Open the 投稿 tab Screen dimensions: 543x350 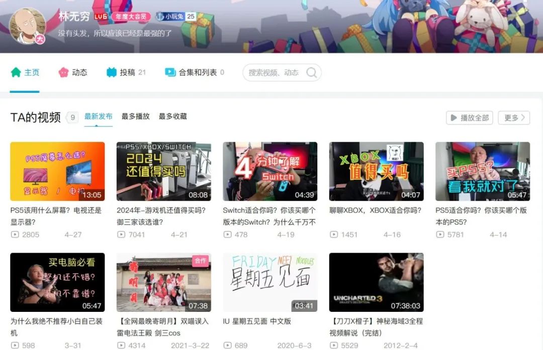pos(127,72)
